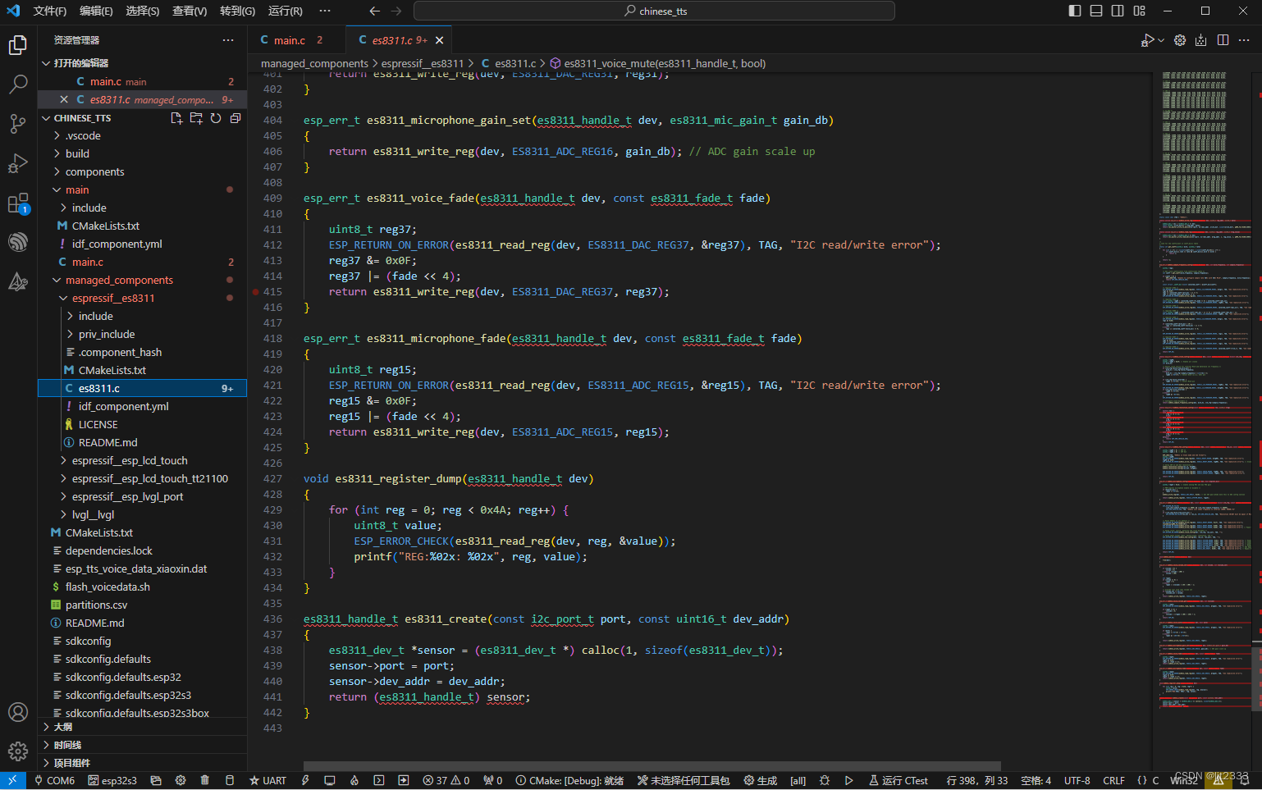Click the horizontal scrollbar under the editor

tap(652, 765)
